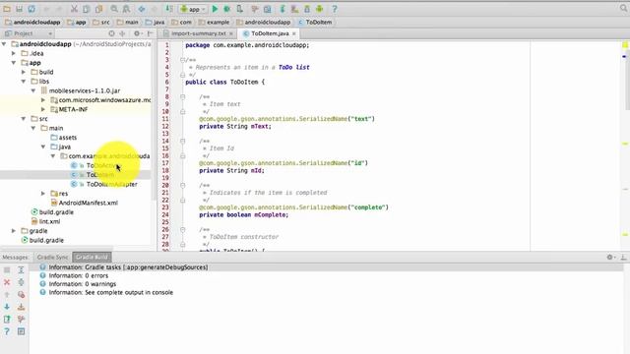Click the Export to file icon in Messages
The height and width of the screenshot is (354, 630).
7,319
